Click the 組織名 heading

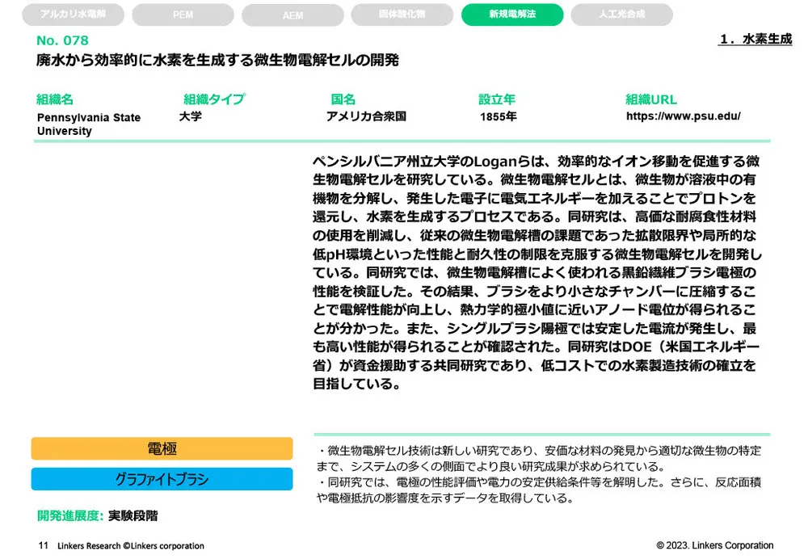[x=55, y=99]
